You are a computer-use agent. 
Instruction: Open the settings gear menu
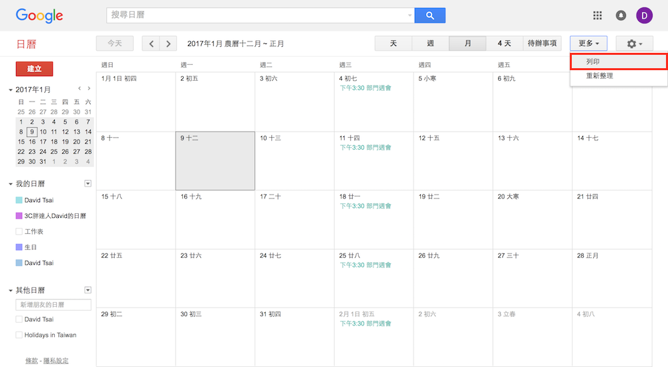pyautogui.click(x=634, y=43)
